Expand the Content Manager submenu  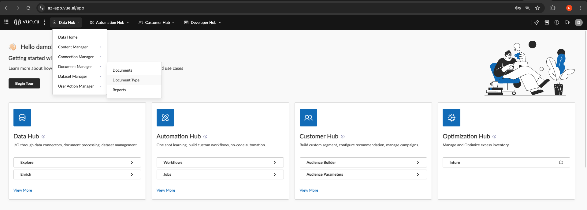tap(79, 47)
